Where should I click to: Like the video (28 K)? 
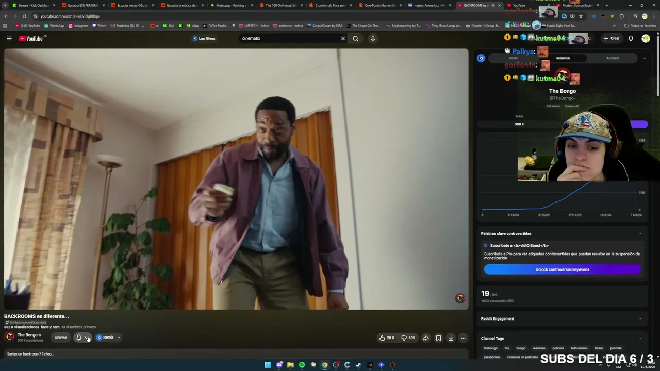(387, 338)
